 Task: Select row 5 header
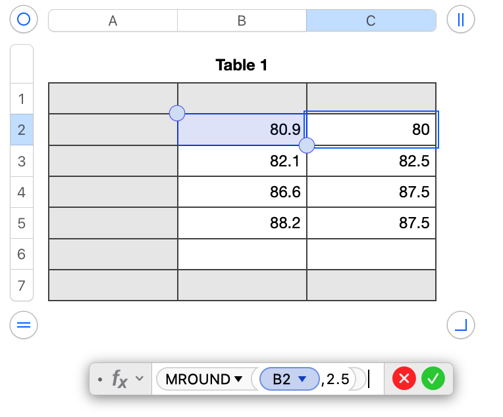pos(22,224)
